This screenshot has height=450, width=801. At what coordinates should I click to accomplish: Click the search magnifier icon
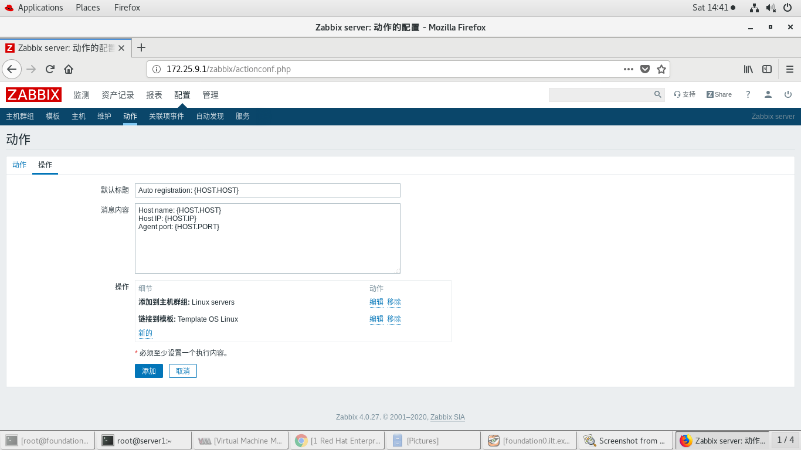(657, 94)
